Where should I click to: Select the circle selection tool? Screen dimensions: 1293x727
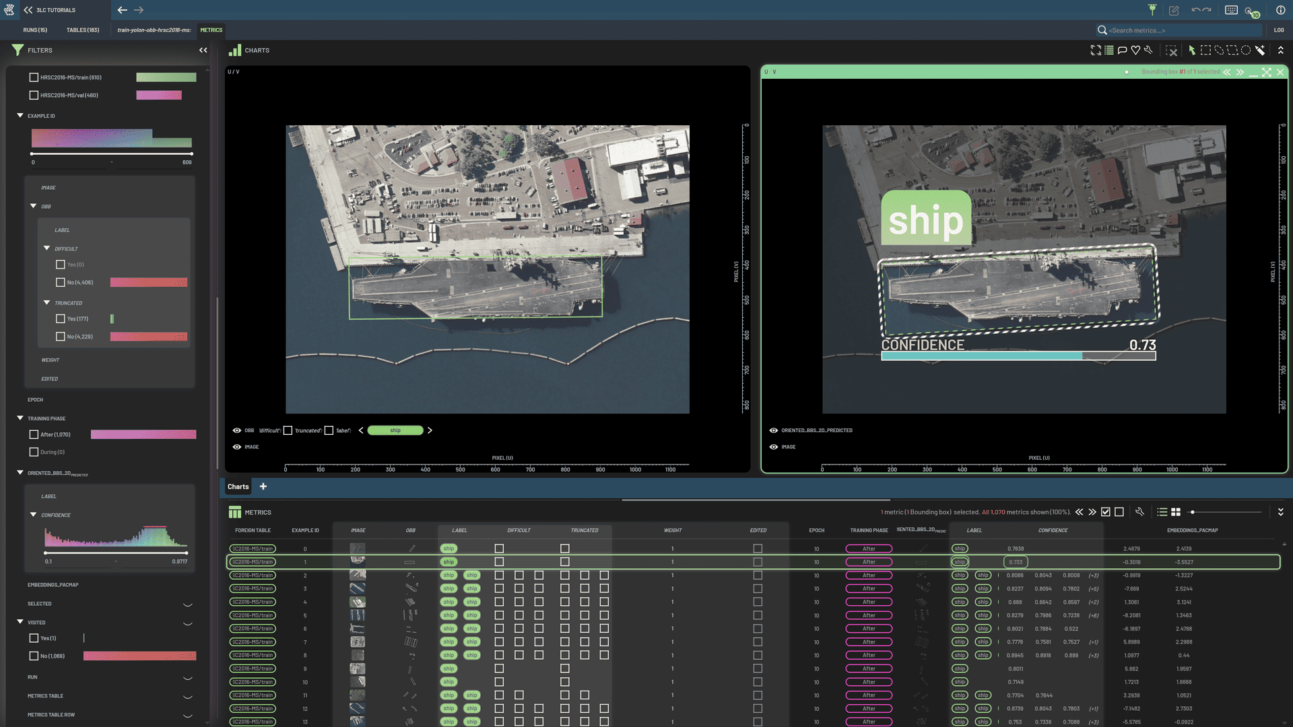1246,50
